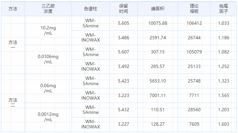Click the 方法一 row label cell
The image size is (238, 133).
(x=13, y=45)
